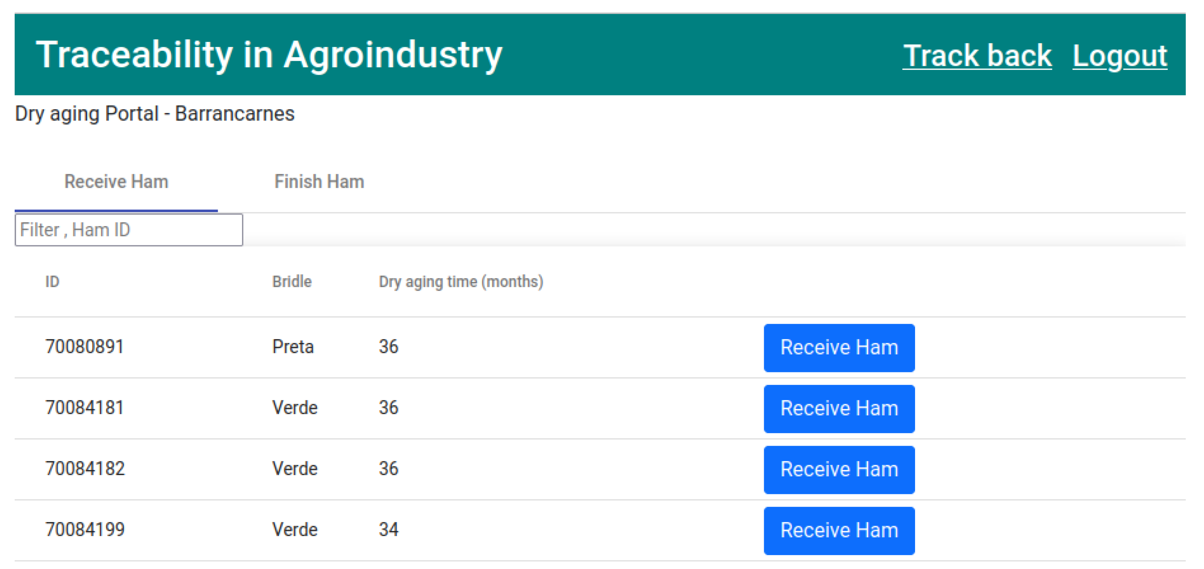Click Receive Ham button for ham 70084182
The image size is (1204, 569).
[x=839, y=470]
